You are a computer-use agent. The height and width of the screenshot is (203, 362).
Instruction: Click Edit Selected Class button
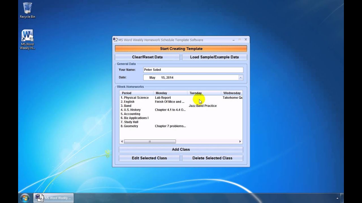click(149, 158)
